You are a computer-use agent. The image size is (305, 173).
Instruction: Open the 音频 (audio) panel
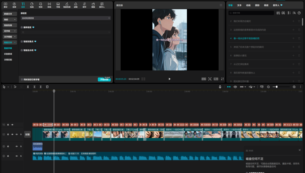14,5
